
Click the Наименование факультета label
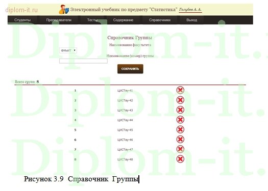click(x=130, y=45)
